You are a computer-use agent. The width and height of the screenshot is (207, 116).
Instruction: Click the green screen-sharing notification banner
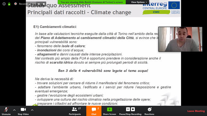click(x=92, y=2)
